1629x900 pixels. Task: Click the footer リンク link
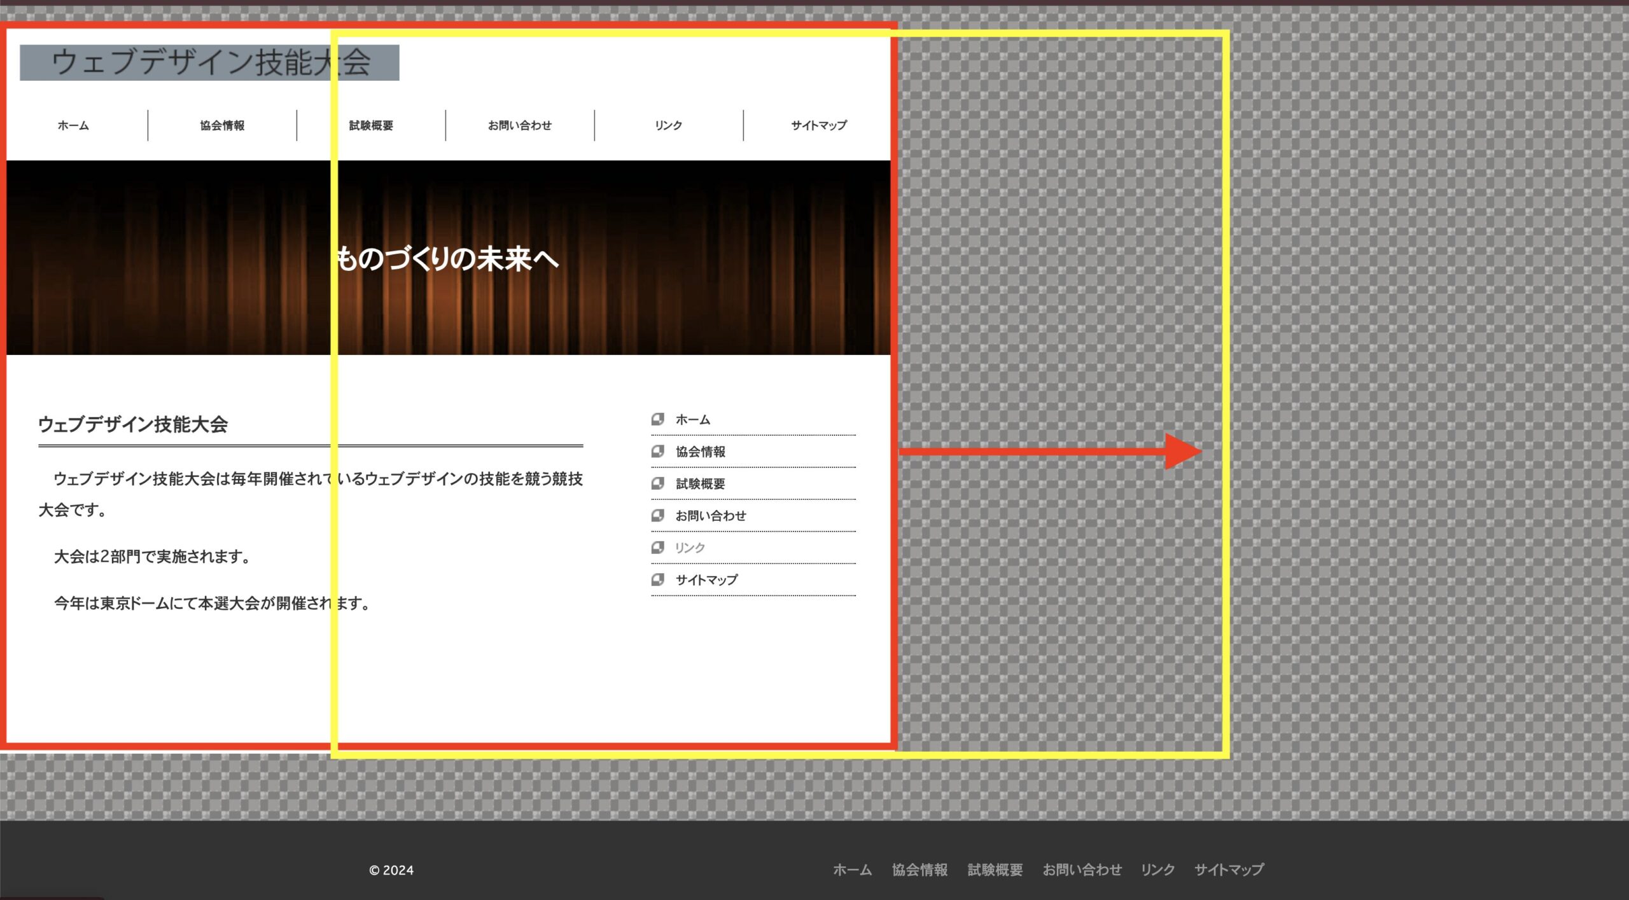pos(1157,869)
